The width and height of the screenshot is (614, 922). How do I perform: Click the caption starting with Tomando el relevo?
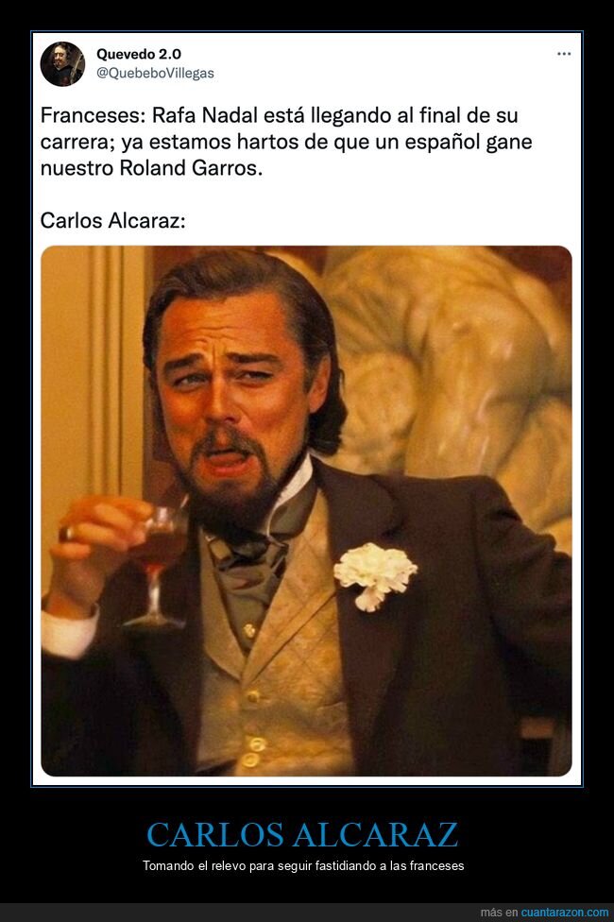303,865
